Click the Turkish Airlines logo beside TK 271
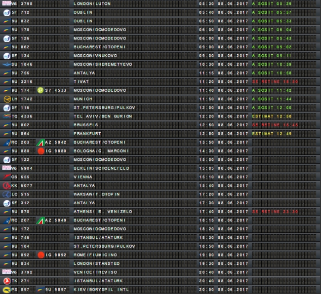Screen dimensions: 321x294 click(7, 281)
